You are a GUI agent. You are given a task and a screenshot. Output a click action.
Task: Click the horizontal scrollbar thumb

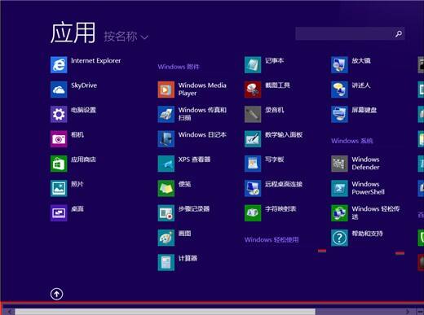(165, 312)
